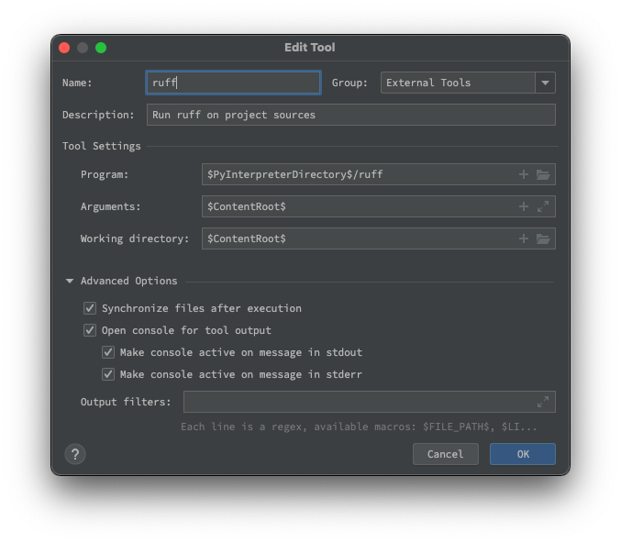Focus the Name input field
621x543 pixels.
tap(233, 83)
